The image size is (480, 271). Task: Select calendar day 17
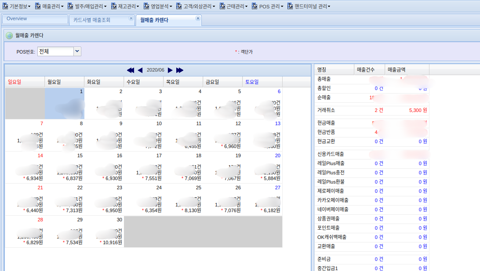(x=144, y=168)
